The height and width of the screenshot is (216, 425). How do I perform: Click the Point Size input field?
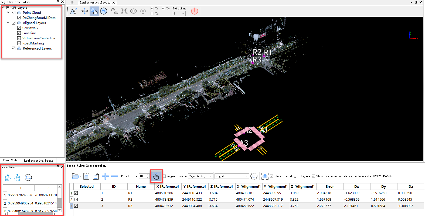(x=142, y=176)
